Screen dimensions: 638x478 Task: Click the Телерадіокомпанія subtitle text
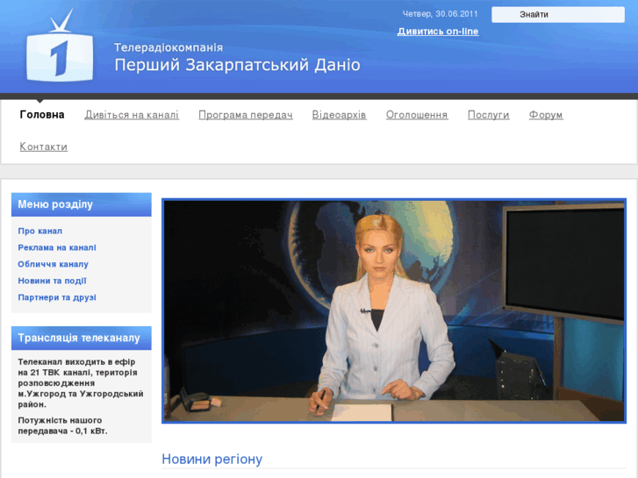tap(168, 47)
